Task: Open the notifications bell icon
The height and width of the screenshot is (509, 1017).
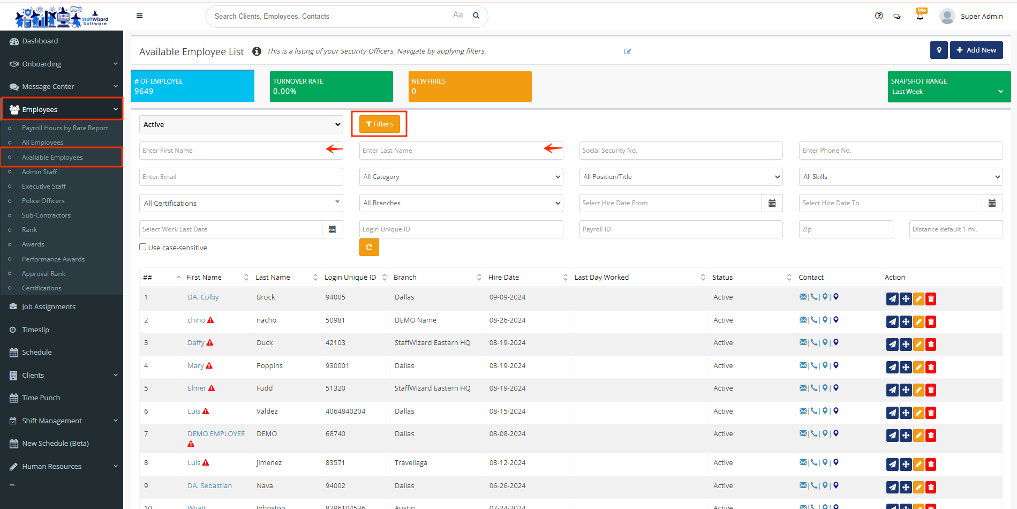Action: (x=920, y=16)
